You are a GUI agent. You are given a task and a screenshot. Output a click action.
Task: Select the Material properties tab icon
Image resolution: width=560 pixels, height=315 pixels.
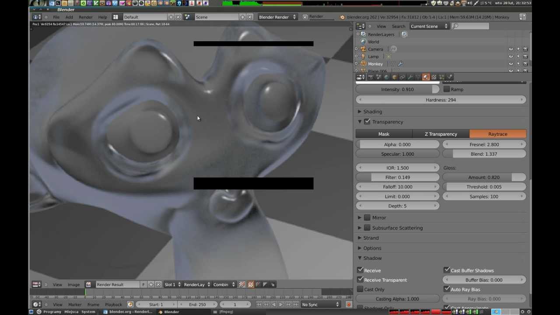click(x=426, y=77)
